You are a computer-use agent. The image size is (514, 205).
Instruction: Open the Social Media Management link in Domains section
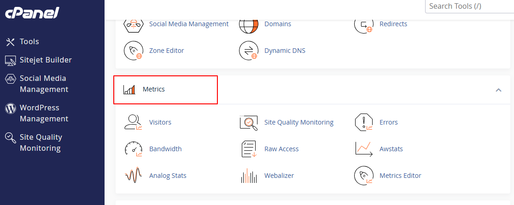pos(189,24)
